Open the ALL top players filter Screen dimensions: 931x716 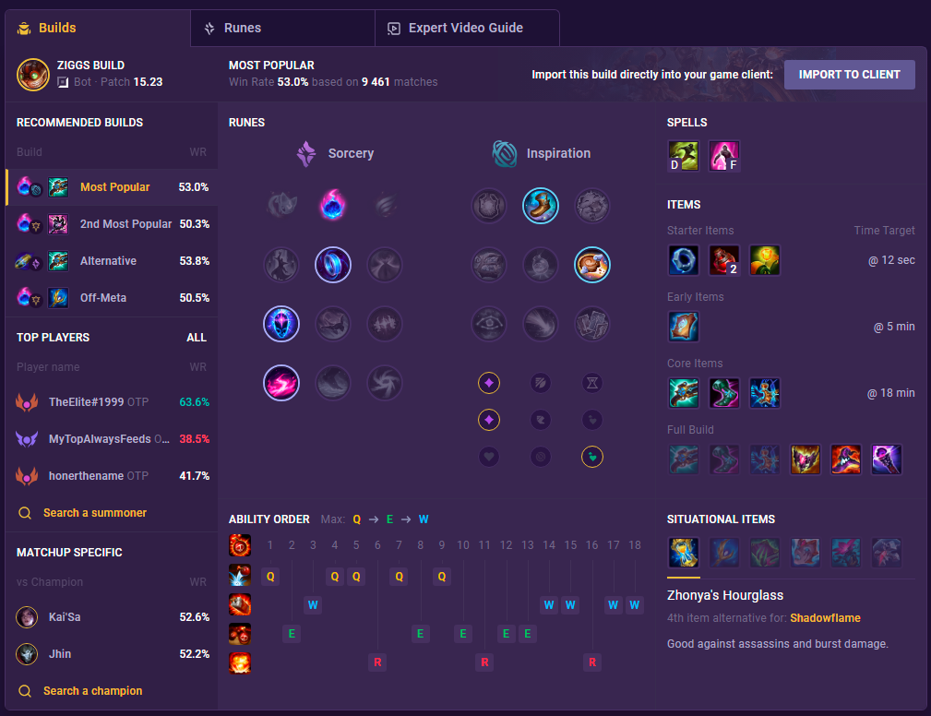click(x=197, y=337)
